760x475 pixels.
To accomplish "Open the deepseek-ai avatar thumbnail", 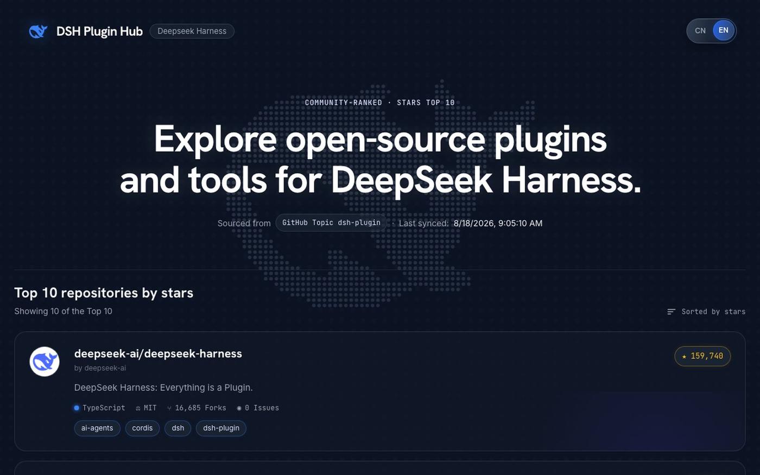I will point(45,362).
